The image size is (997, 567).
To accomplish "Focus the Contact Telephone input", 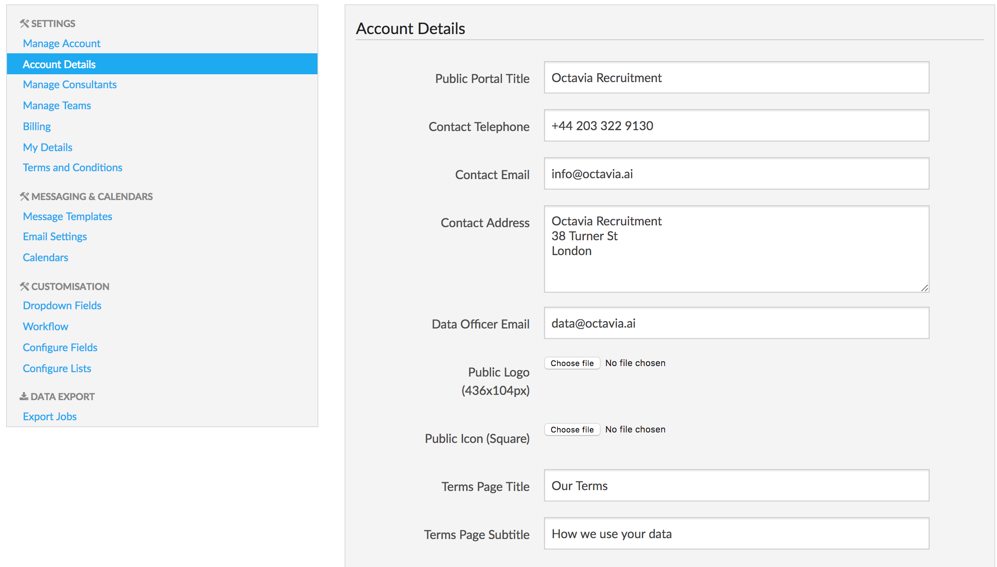I will (736, 126).
